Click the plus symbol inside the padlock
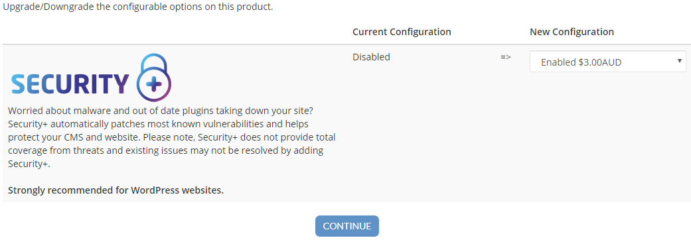Image resolution: width=691 pixels, height=240 pixels. (154, 85)
